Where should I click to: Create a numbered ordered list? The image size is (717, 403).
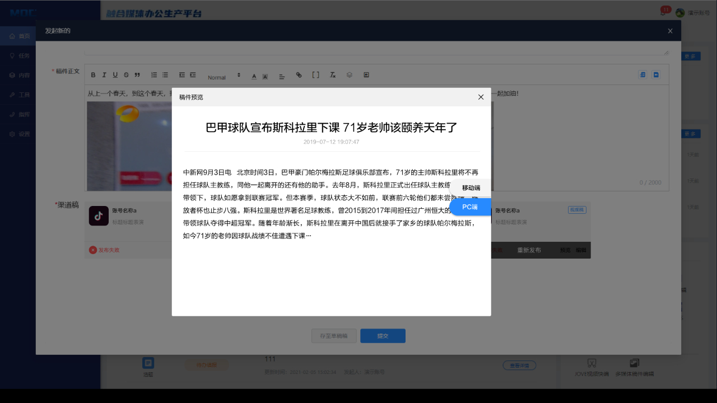coord(154,75)
